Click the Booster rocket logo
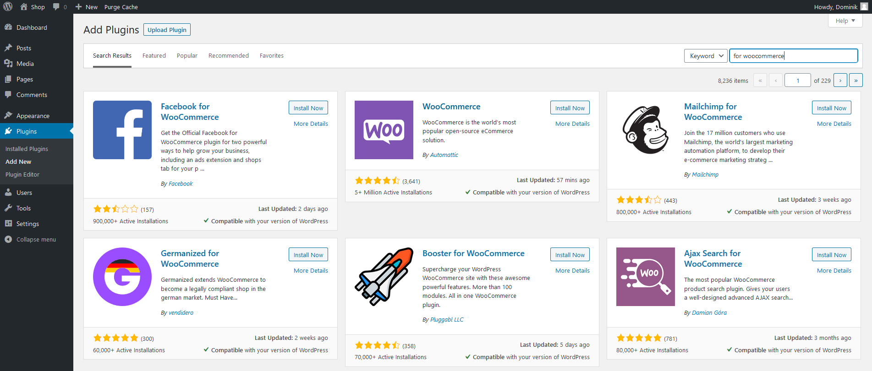The height and width of the screenshot is (371, 872). point(384,277)
